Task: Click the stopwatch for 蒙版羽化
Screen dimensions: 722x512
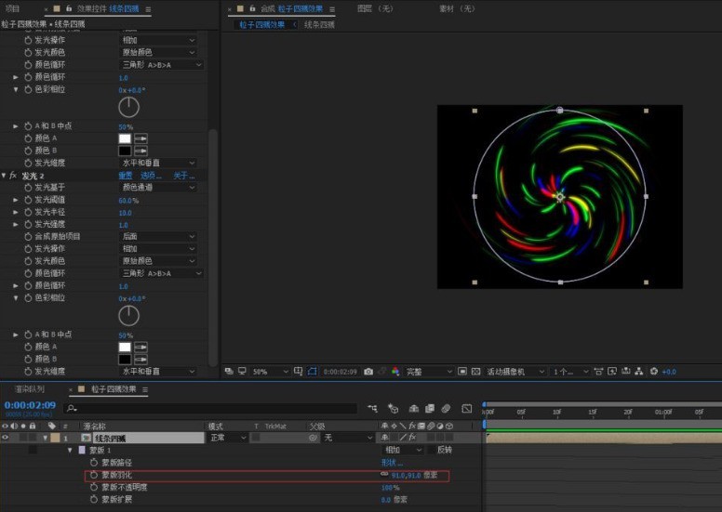Action: click(x=94, y=475)
